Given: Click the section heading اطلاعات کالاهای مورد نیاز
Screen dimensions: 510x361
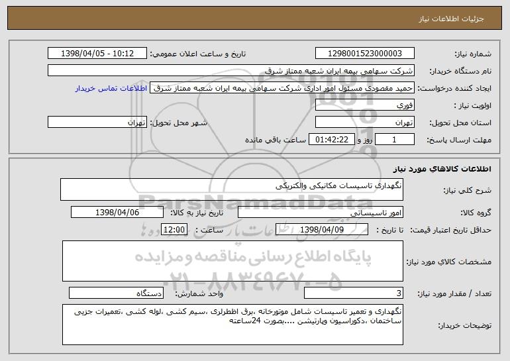Looking at the screenshot, I should (x=442, y=169).
